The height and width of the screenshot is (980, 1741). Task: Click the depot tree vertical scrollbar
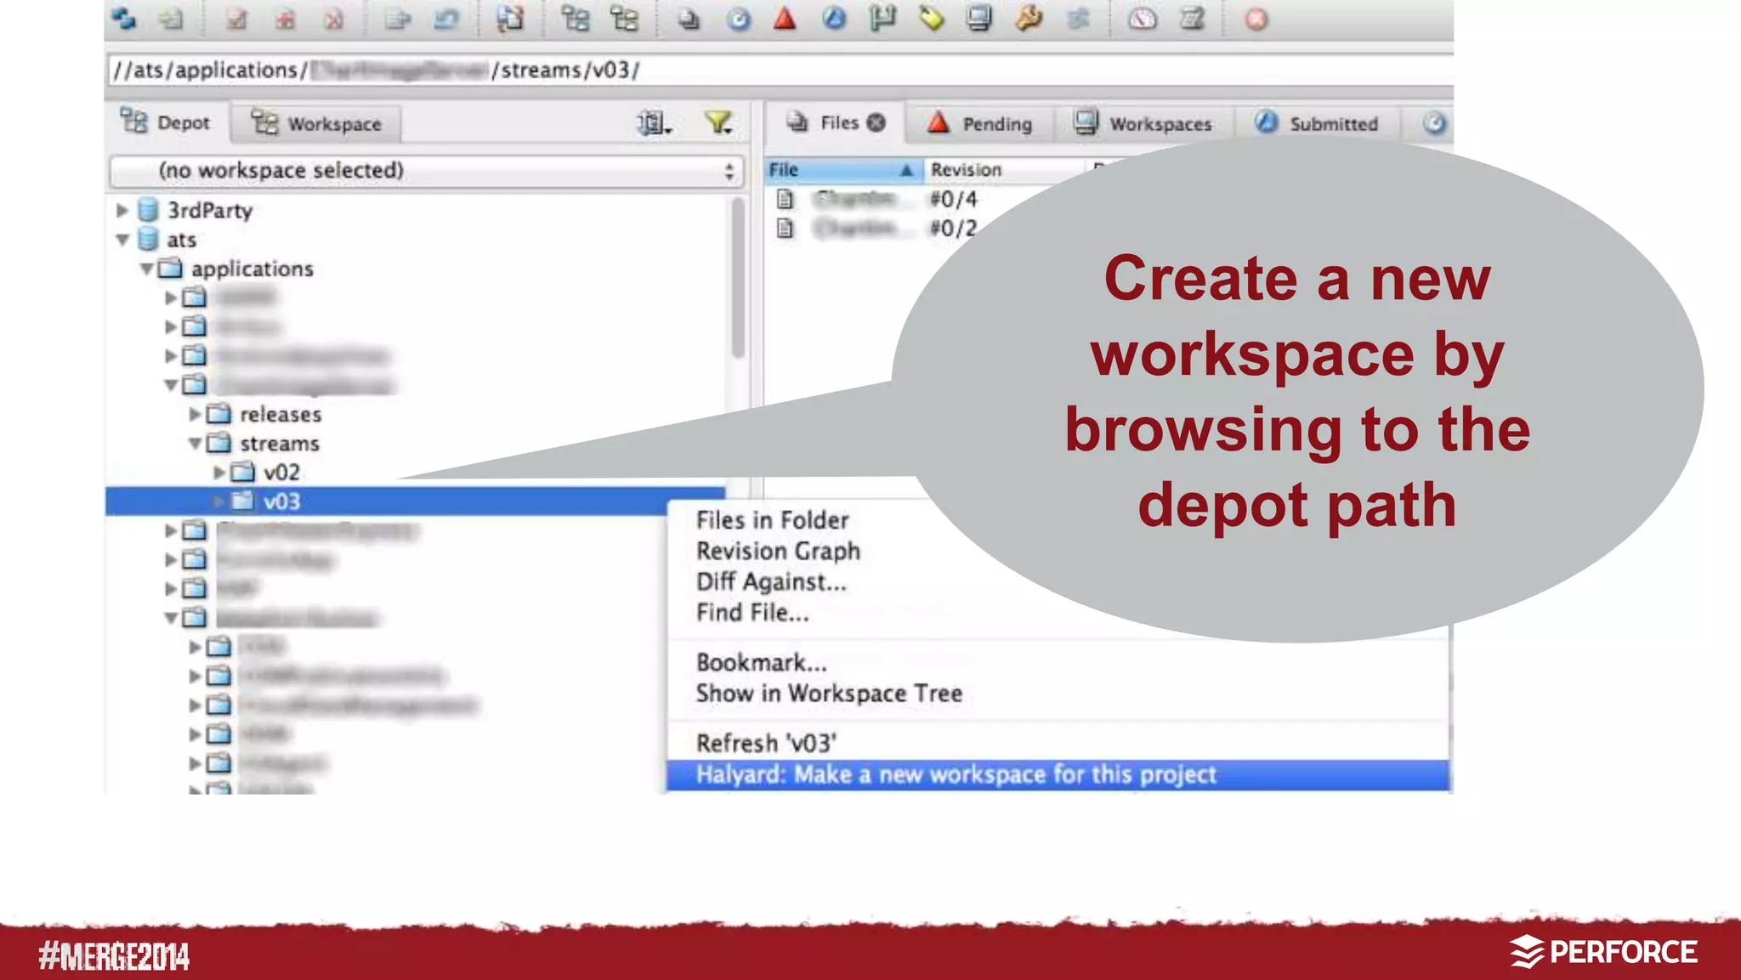(738, 277)
